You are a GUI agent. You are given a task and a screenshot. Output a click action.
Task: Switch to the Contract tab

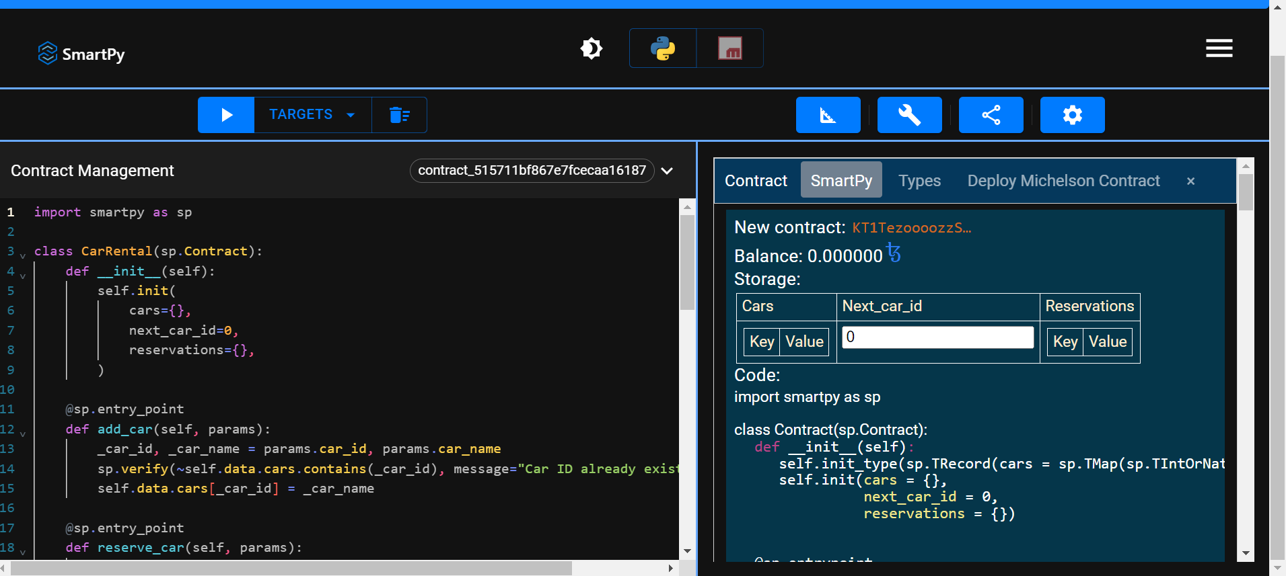click(756, 181)
